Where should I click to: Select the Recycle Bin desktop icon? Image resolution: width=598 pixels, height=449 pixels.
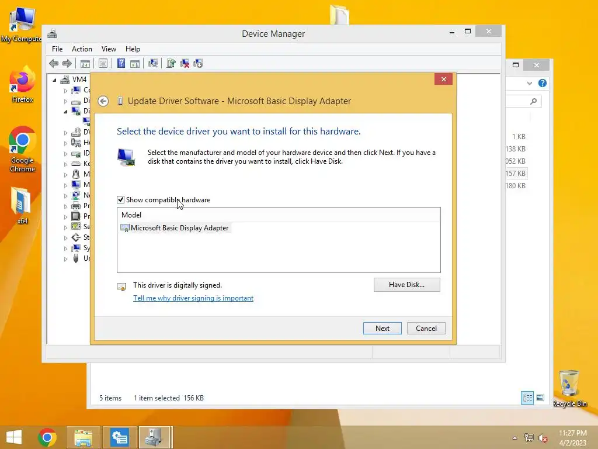point(569,389)
